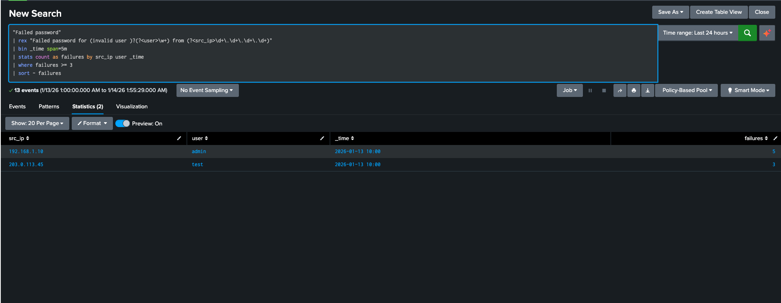Screen dimensions: 781x303
Task: Switch to the Visualization tab
Action: 132,107
